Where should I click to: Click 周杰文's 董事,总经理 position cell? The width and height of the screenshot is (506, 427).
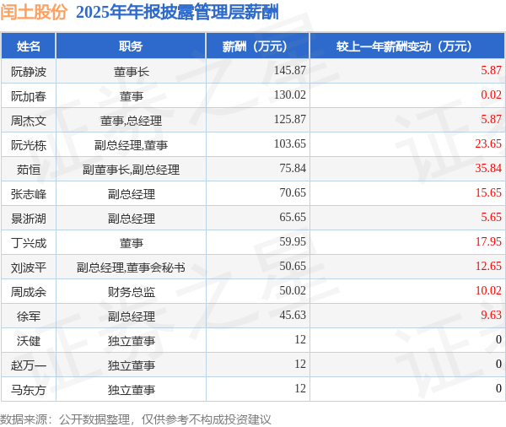tap(131, 121)
